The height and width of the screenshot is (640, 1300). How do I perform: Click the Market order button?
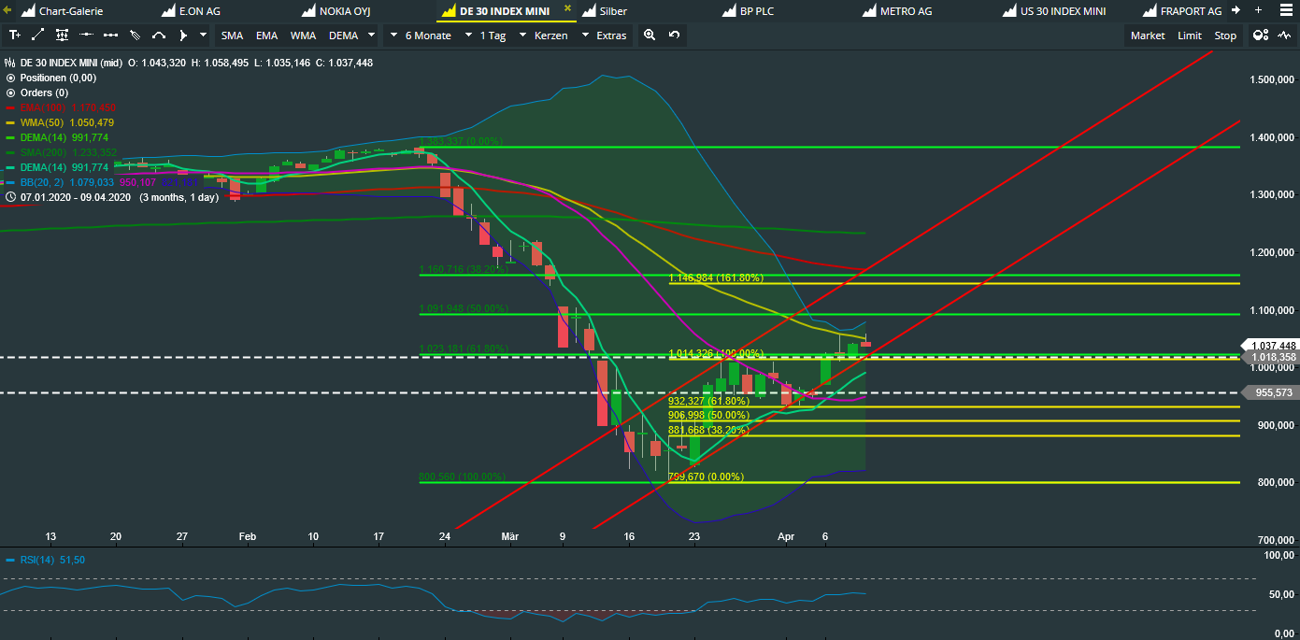click(x=1148, y=36)
